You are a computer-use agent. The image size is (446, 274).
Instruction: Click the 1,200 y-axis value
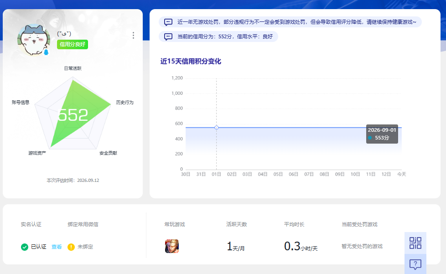coord(177,78)
